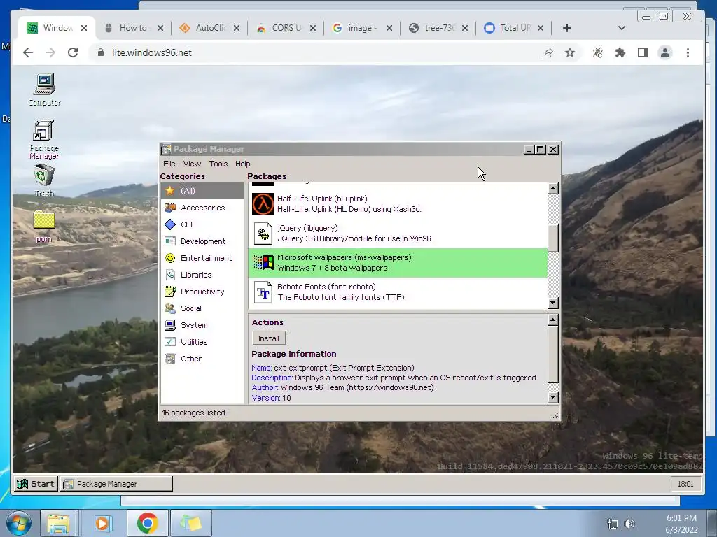
Task: Open File Explorer from Windows taskbar
Action: pyautogui.click(x=58, y=523)
